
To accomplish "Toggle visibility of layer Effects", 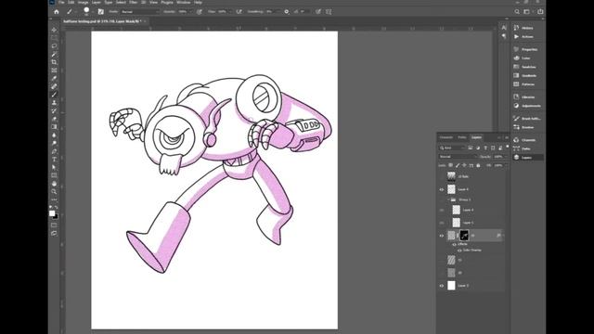I will (x=454, y=244).
